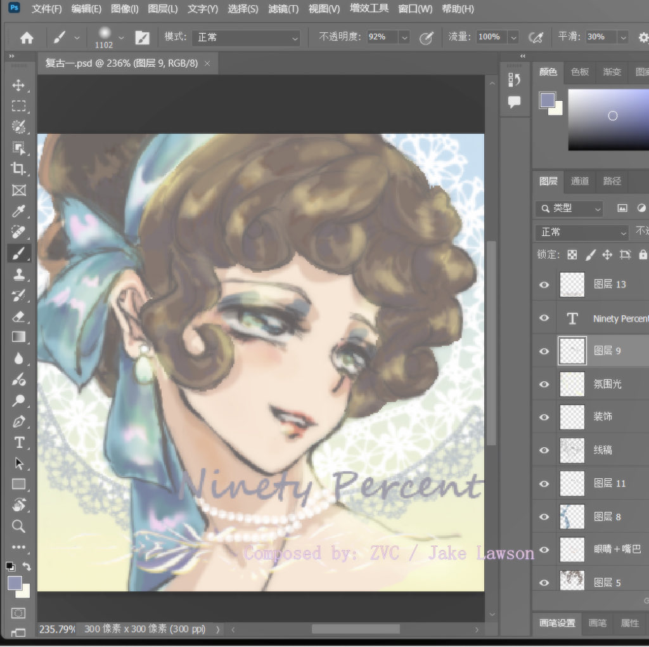The image size is (649, 647).
Task: Click the smoothing 30% value field
Action: (x=601, y=37)
